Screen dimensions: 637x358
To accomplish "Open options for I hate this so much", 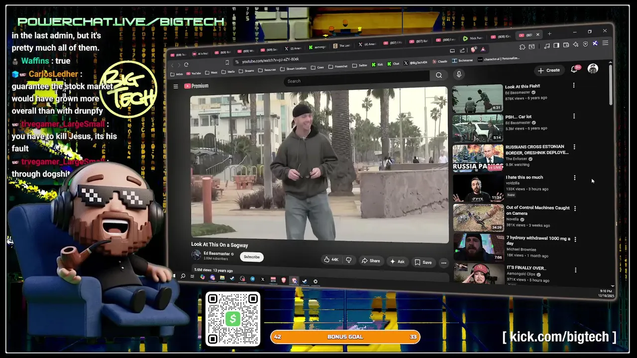I will pos(575,178).
